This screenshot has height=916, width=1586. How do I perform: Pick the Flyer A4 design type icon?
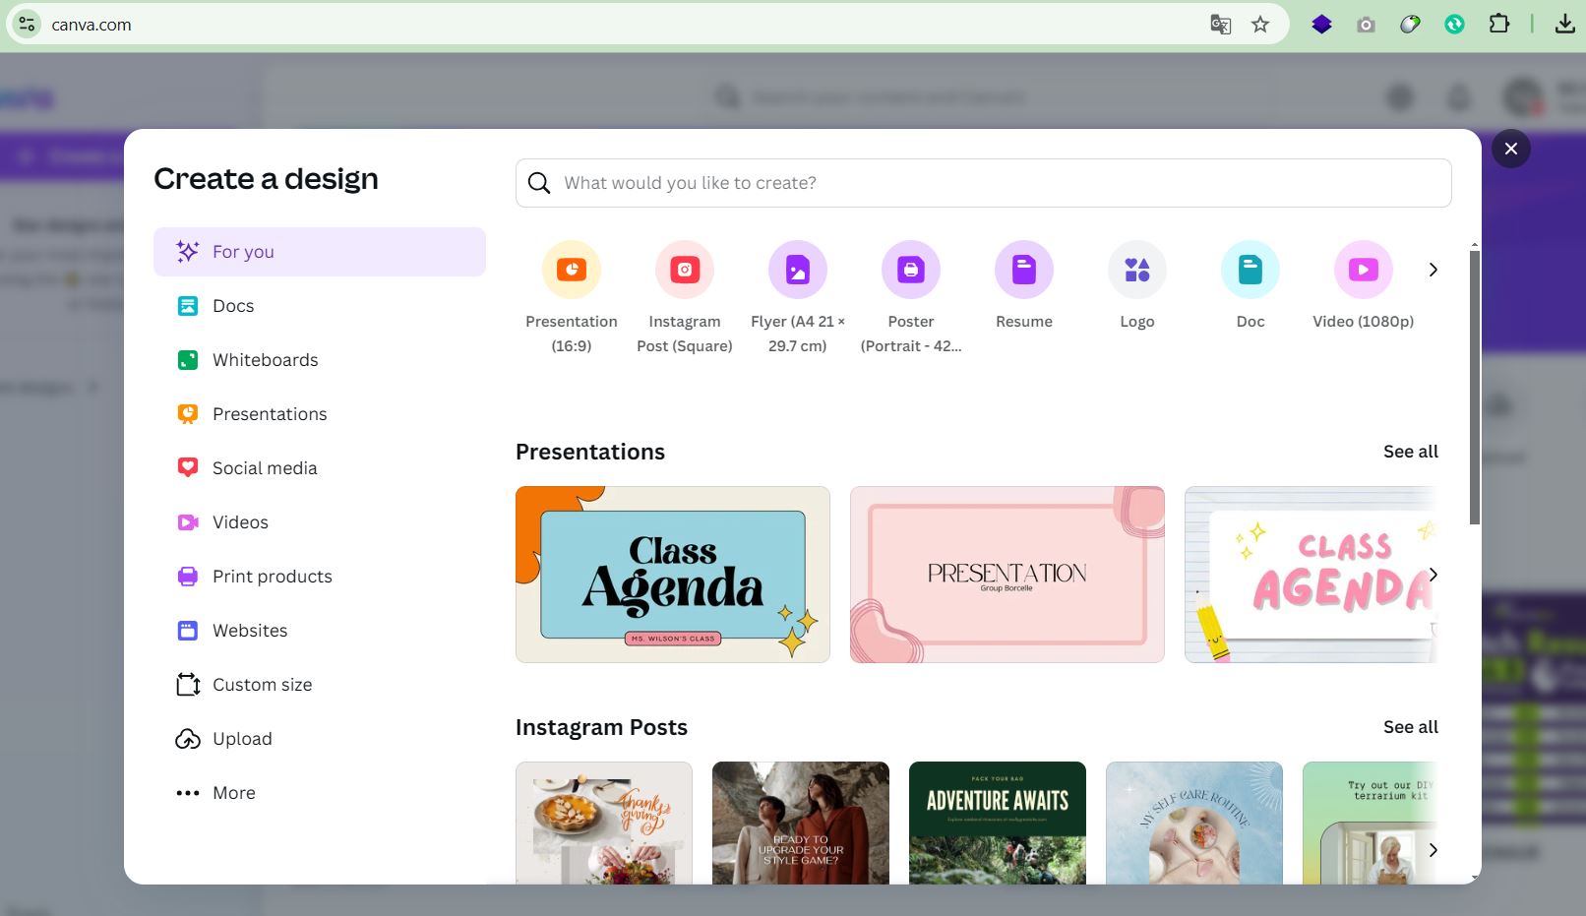pos(798,270)
